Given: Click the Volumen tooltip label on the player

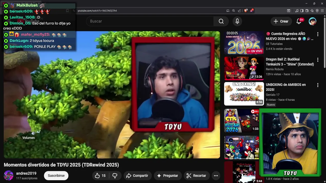Looking at the screenshot, I should tap(29, 138).
